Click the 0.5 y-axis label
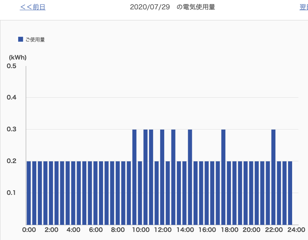 click(11, 66)
